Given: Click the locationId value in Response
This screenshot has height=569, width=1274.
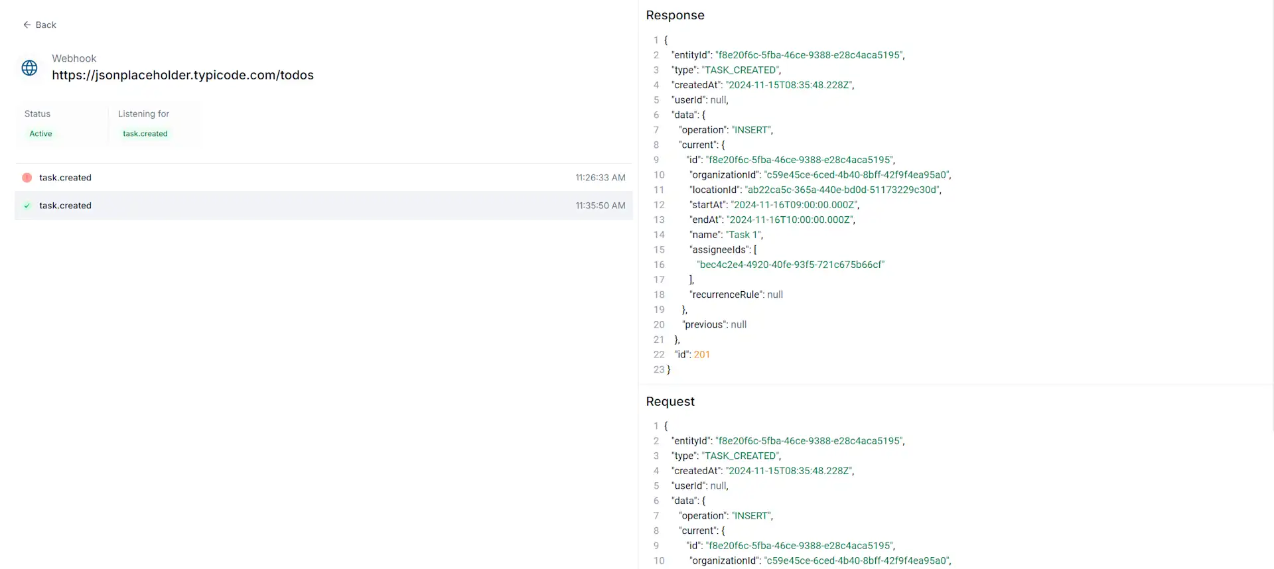Looking at the screenshot, I should pyautogui.click(x=843, y=190).
